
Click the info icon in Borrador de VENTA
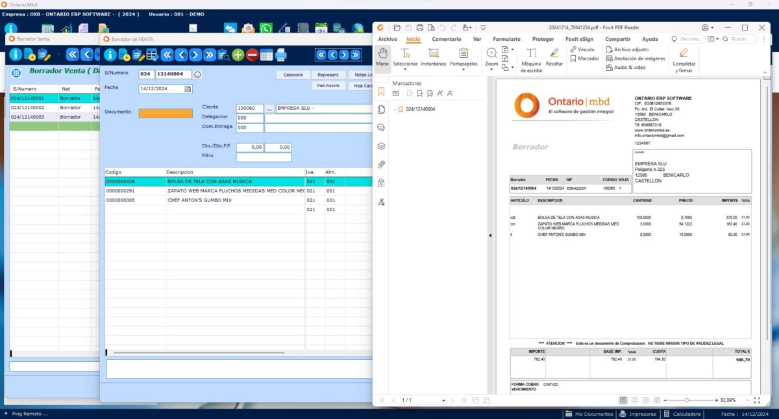click(x=110, y=55)
